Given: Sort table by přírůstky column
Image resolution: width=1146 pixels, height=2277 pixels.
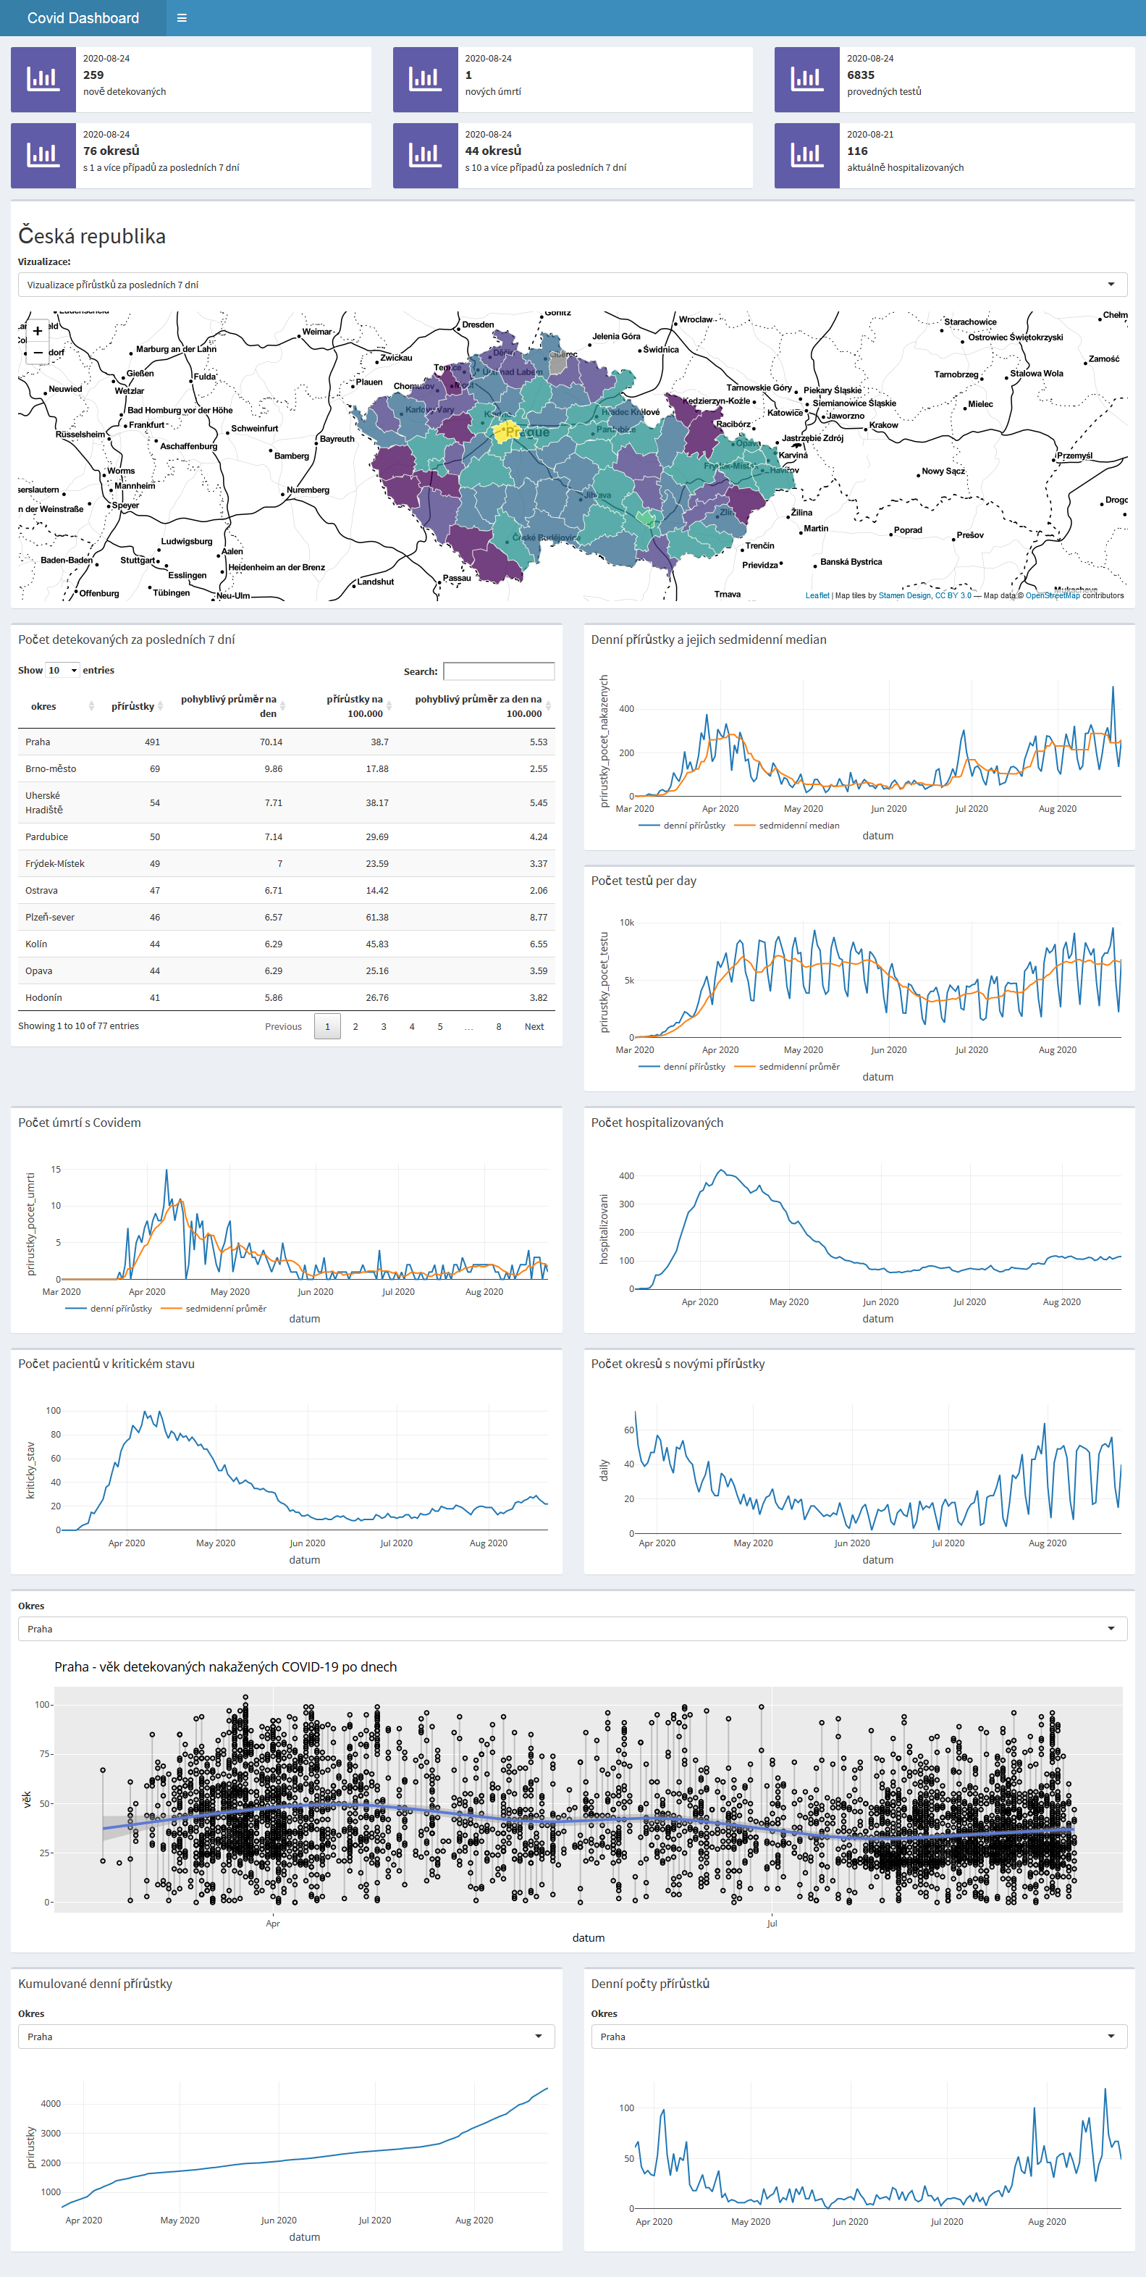Looking at the screenshot, I should coord(137,706).
